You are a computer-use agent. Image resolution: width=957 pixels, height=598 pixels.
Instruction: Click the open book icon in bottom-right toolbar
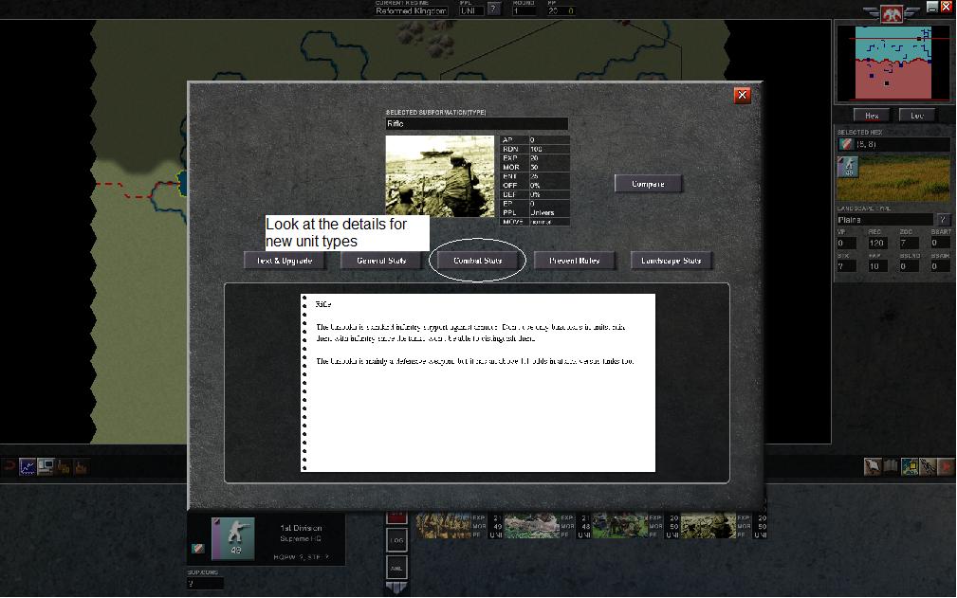click(x=891, y=466)
